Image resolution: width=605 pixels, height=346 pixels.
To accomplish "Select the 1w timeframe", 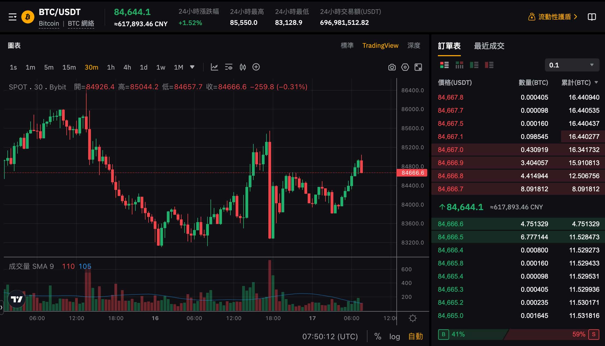I will (x=161, y=67).
